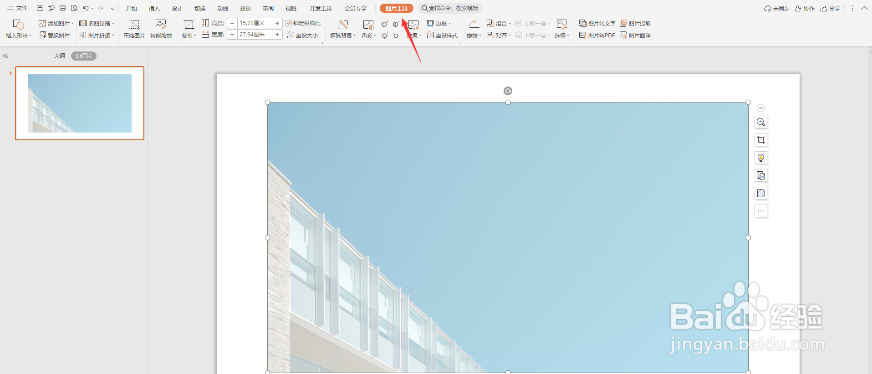
Task: Click the zoom magnifier icon beside picture
Action: (761, 122)
